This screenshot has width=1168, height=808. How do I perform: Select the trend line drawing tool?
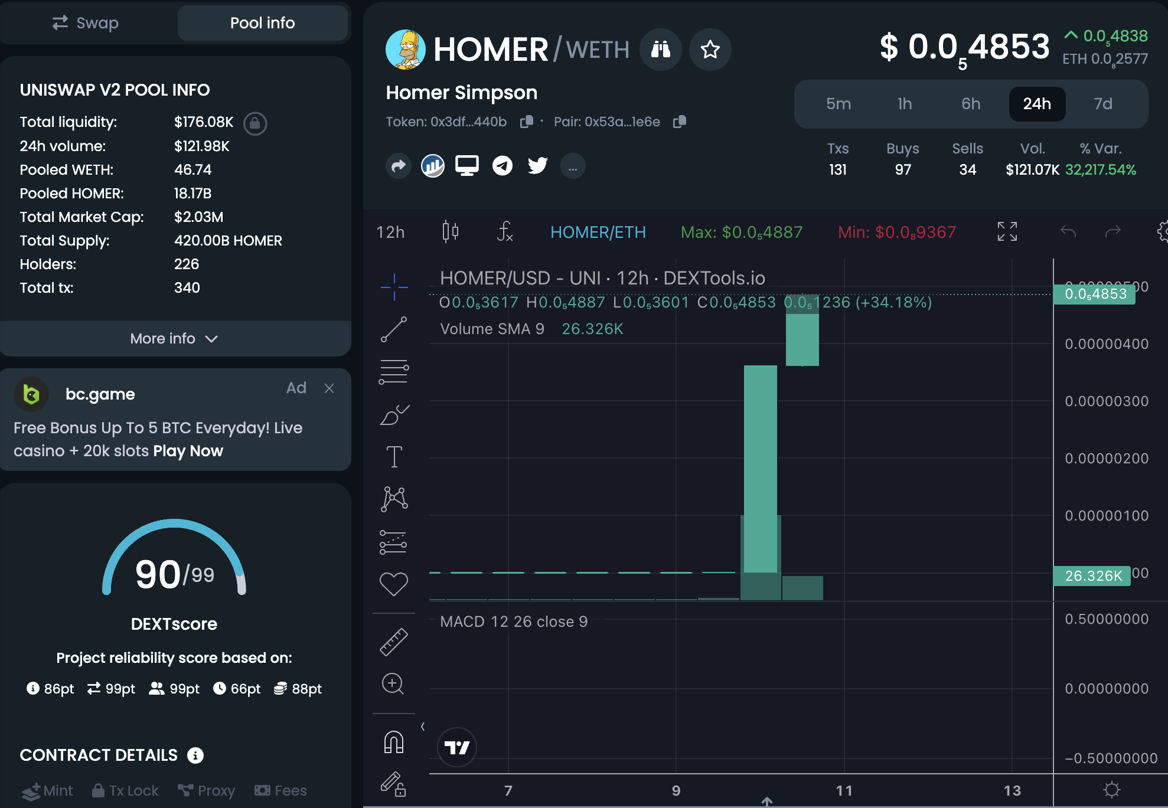(x=394, y=329)
